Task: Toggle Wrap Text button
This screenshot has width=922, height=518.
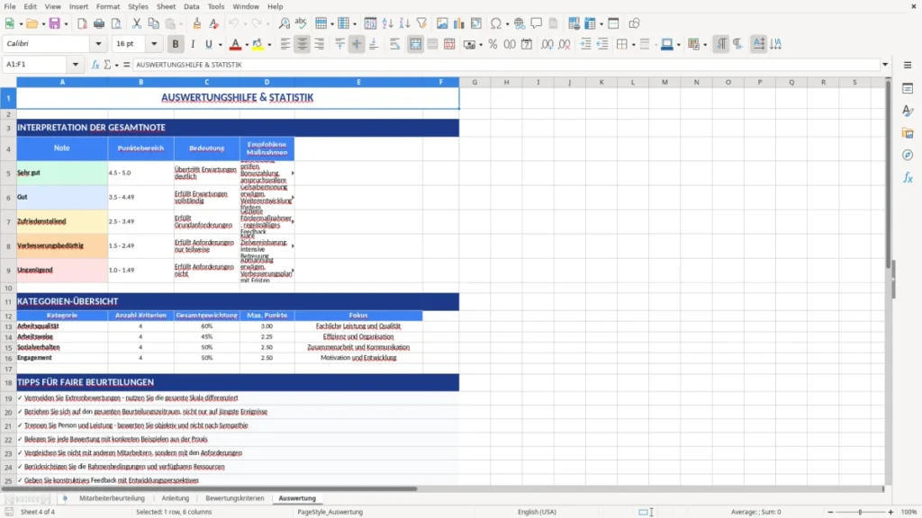Action: (x=394, y=44)
